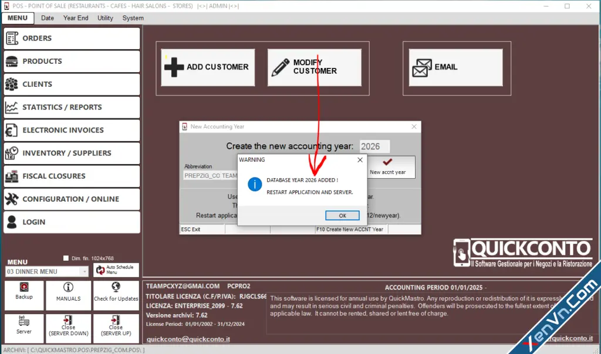
Task: Open the Utility menu
Action: point(105,18)
